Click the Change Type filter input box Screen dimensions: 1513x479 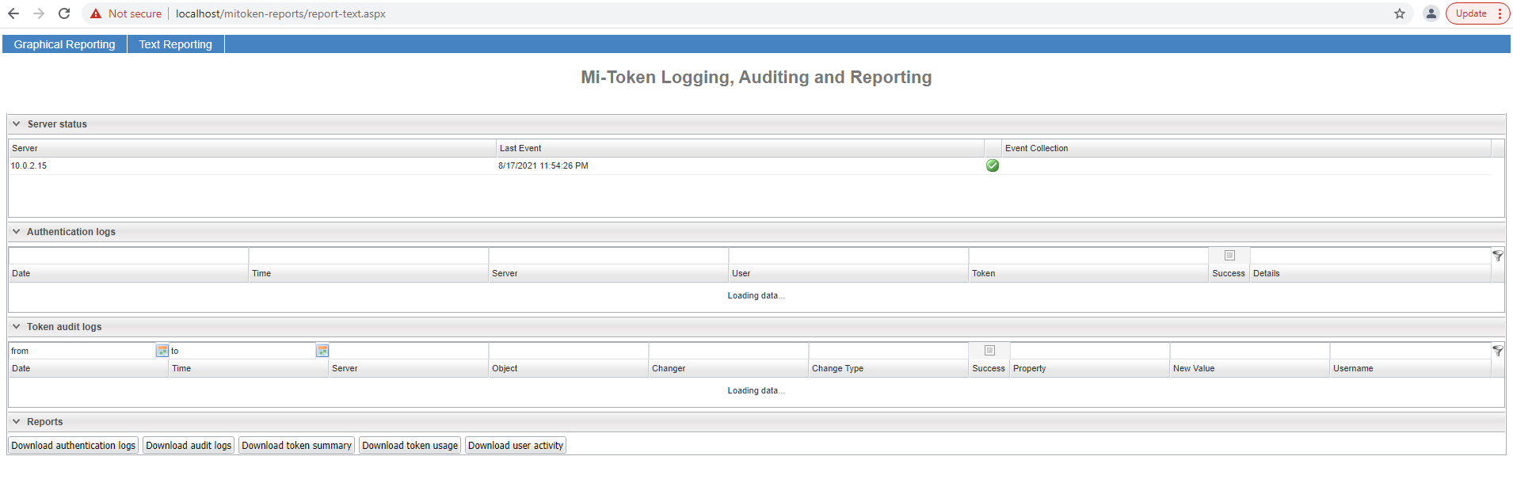(889, 351)
